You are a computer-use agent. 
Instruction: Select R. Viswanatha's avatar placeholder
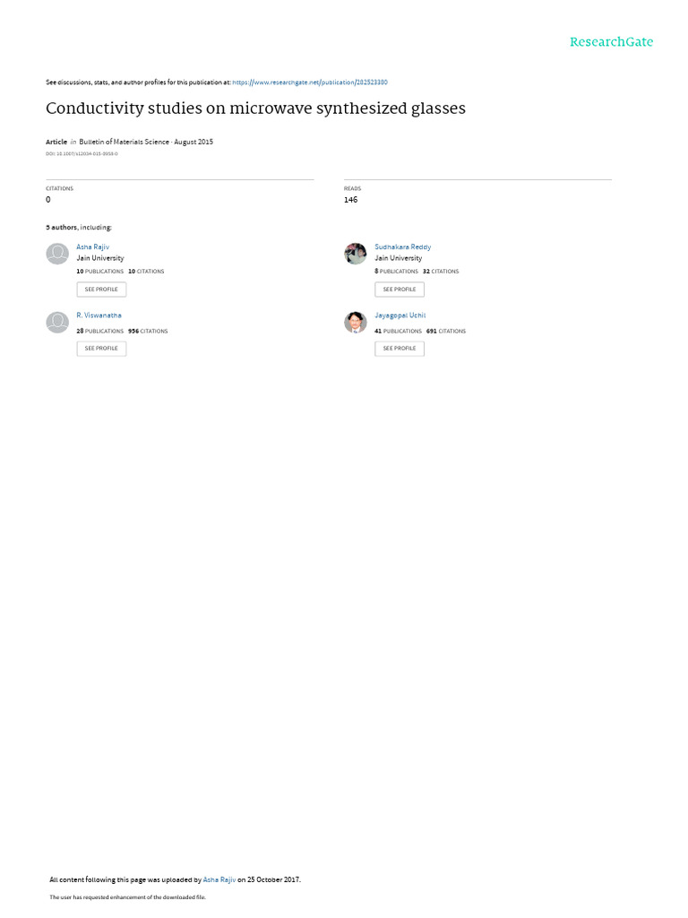coord(57,323)
